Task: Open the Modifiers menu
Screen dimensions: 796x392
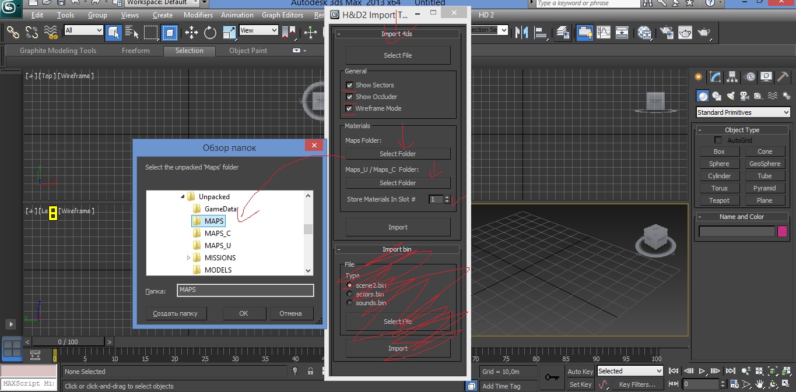Action: pos(198,15)
